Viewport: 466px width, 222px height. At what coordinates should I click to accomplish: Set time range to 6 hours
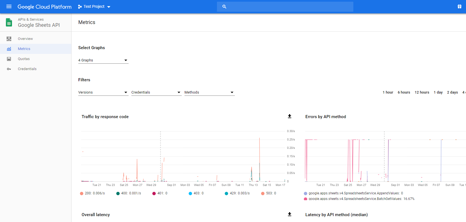(x=404, y=92)
